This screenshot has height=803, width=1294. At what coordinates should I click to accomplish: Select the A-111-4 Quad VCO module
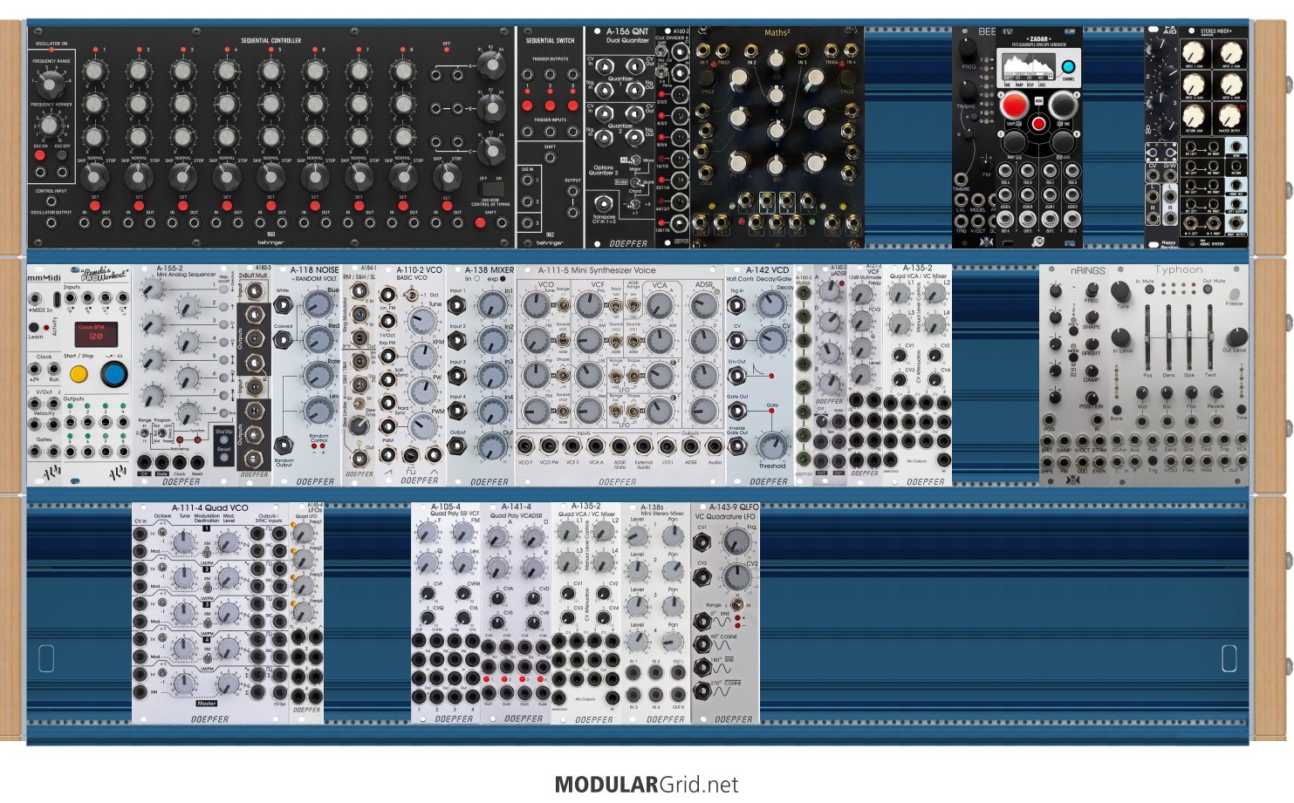coord(210,612)
